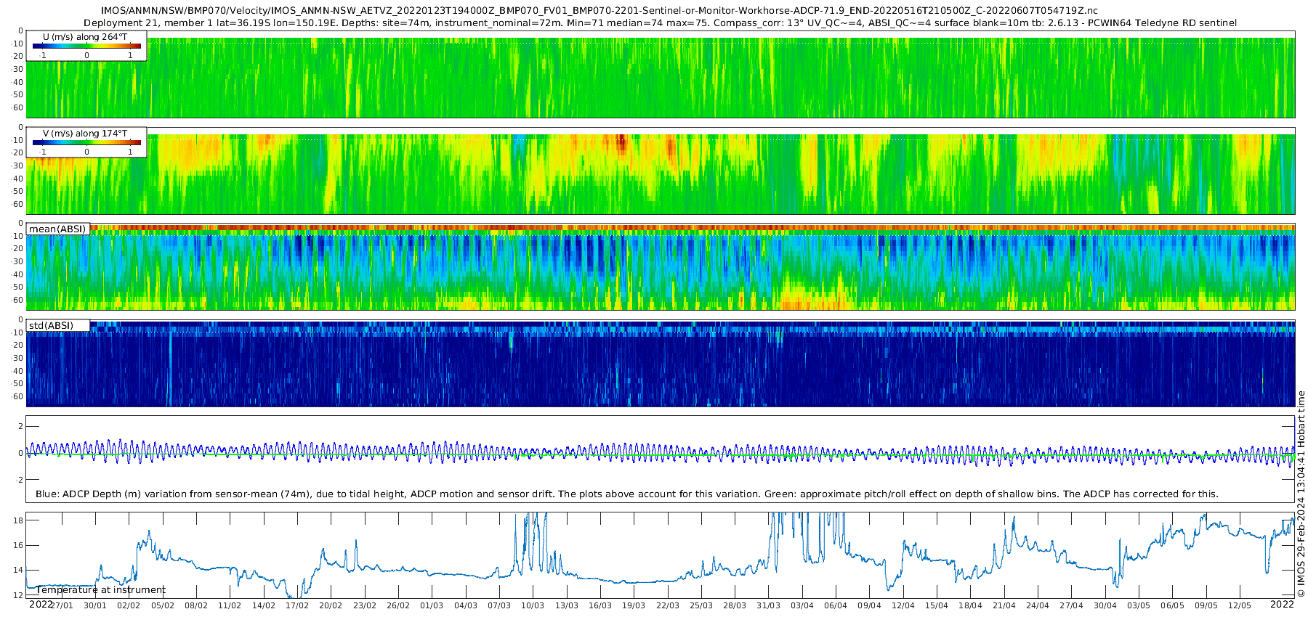Click the '21/04' date tick label
The image size is (1308, 617).
pos(1004,606)
